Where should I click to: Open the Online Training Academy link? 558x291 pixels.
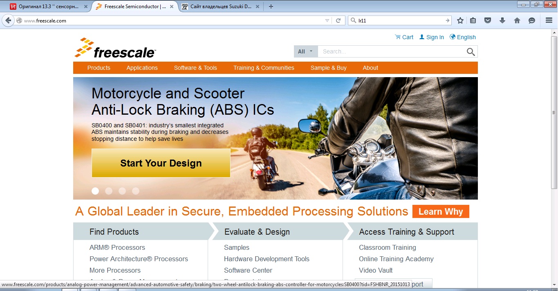click(x=396, y=259)
